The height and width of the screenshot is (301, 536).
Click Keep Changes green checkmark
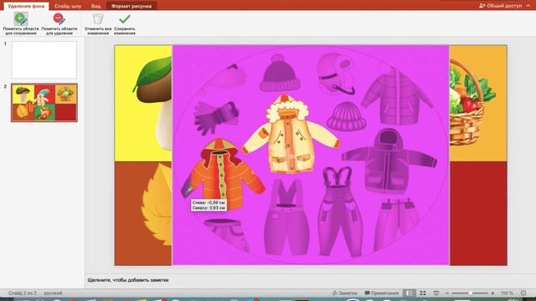coord(125,23)
